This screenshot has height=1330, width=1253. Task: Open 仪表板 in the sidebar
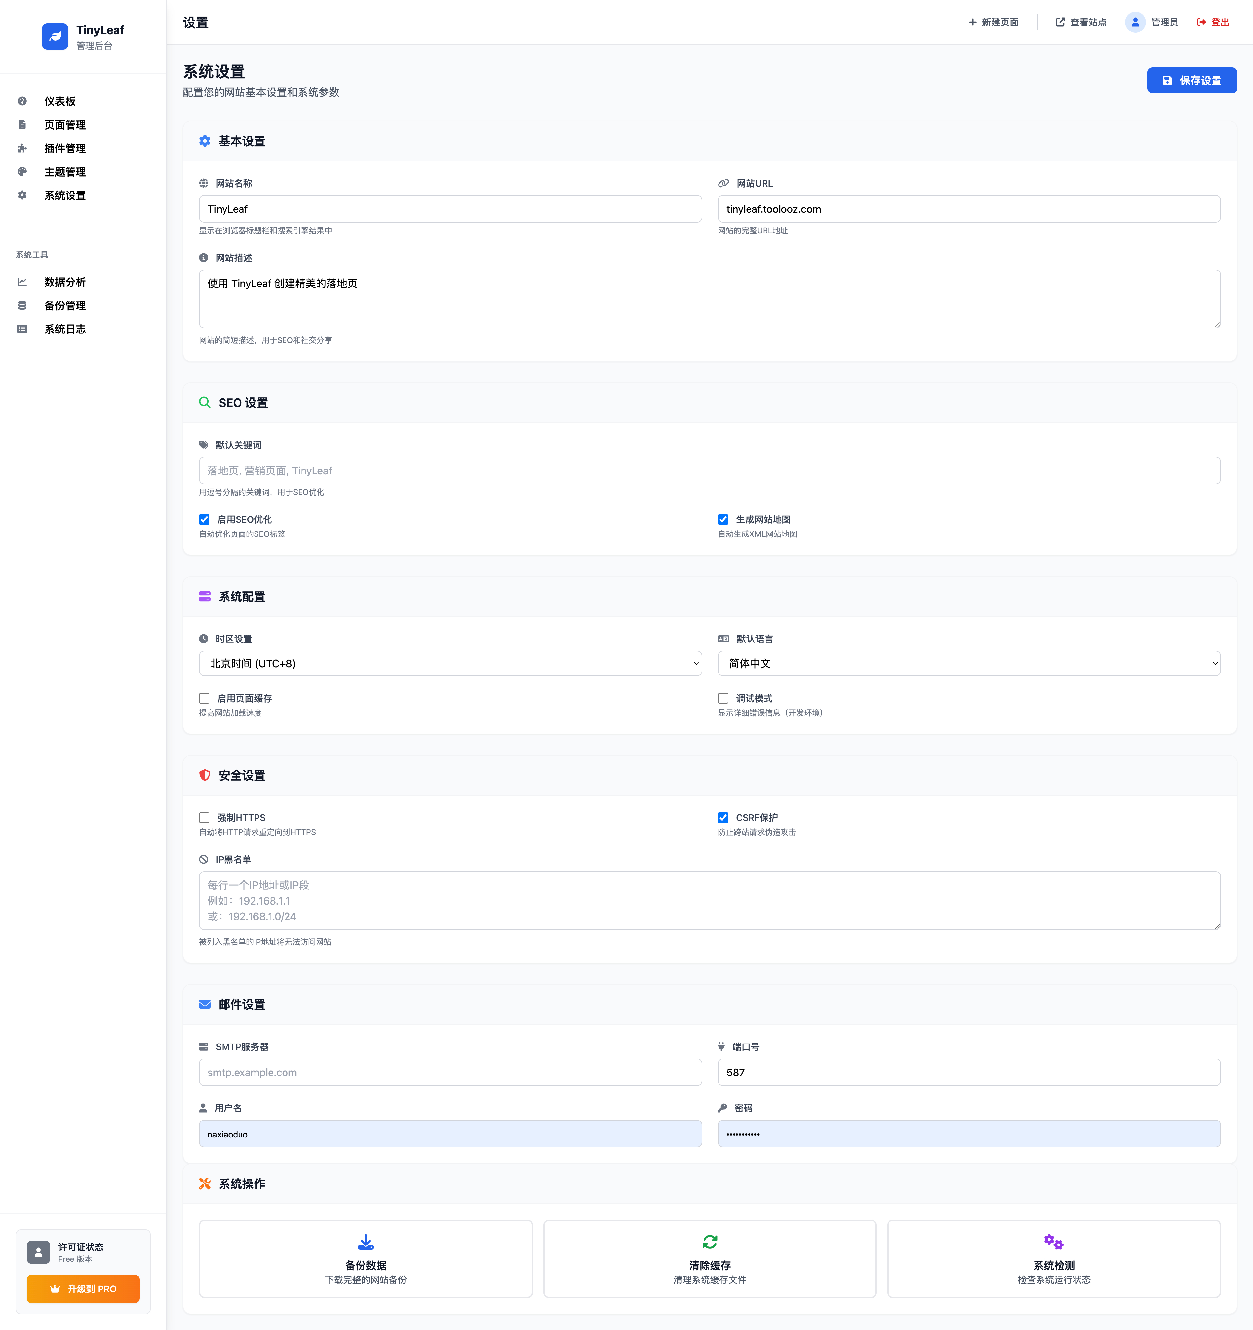click(60, 102)
